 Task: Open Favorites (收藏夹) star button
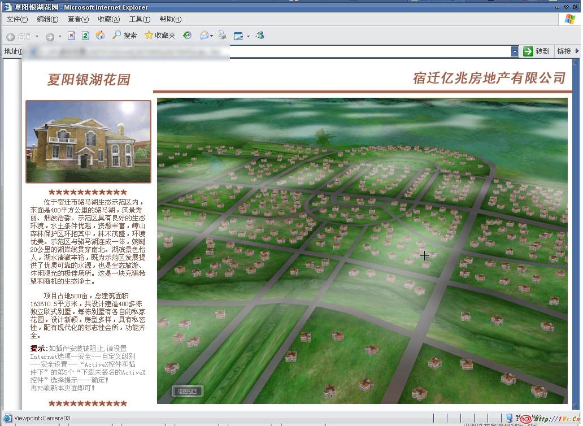point(160,36)
